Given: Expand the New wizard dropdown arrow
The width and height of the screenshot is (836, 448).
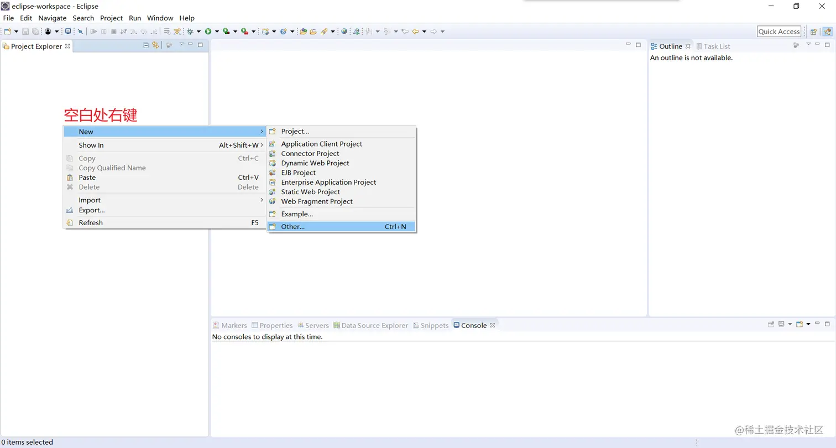Looking at the screenshot, I should 17,32.
